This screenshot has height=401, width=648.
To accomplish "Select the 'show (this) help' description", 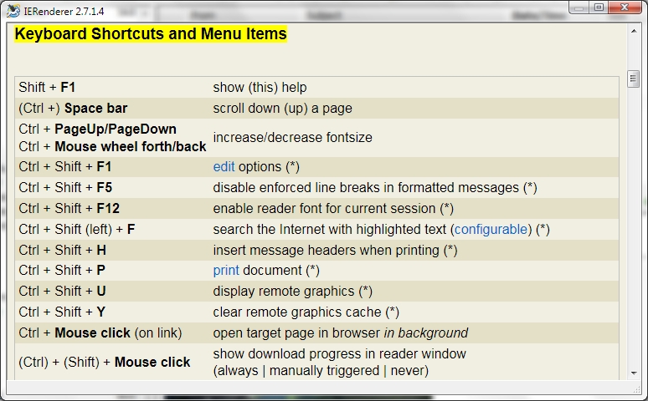I will 260,88.
